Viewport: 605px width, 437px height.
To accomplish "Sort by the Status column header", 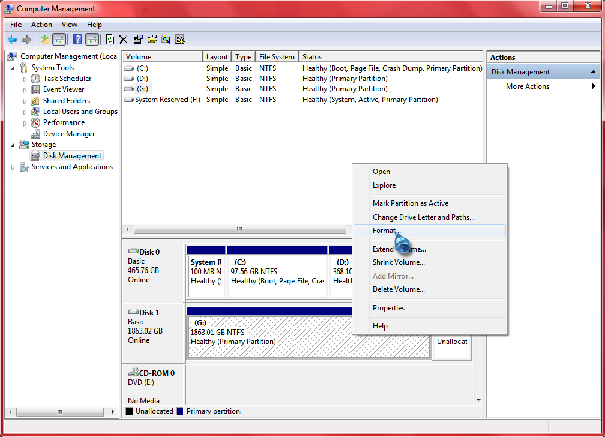I will coord(391,57).
